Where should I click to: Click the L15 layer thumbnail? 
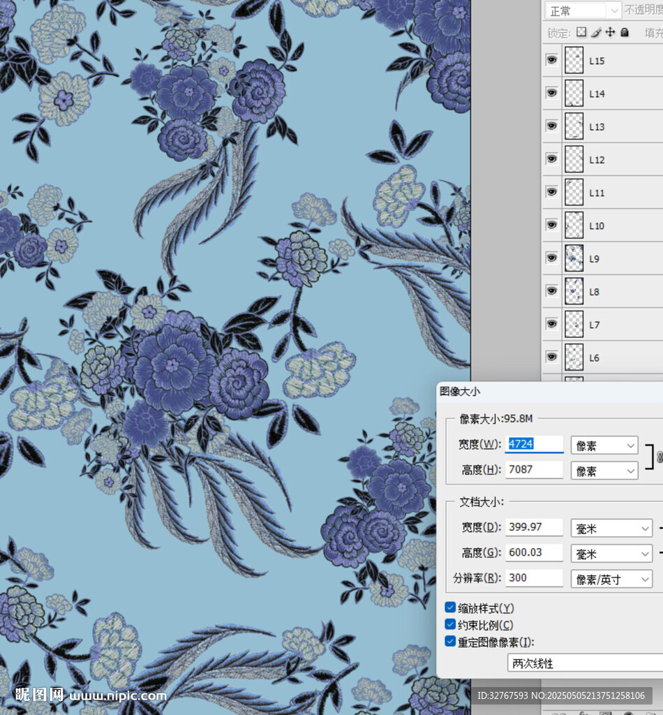[574, 61]
